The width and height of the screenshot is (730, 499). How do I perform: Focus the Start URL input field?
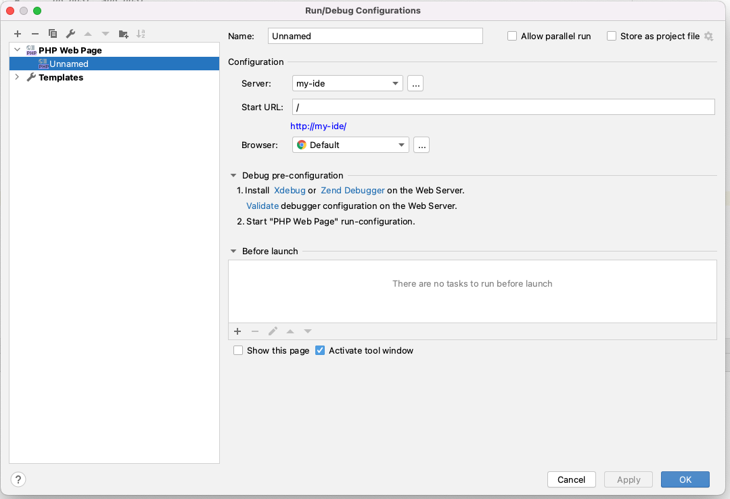504,107
